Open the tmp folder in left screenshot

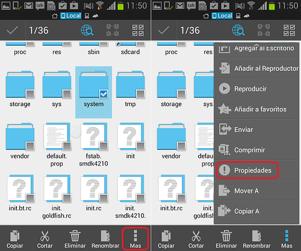click(x=130, y=84)
